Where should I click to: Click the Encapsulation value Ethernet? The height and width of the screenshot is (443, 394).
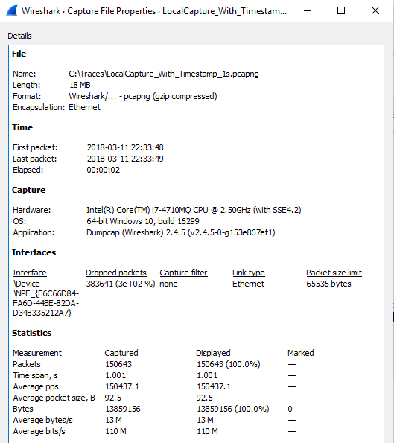click(84, 107)
